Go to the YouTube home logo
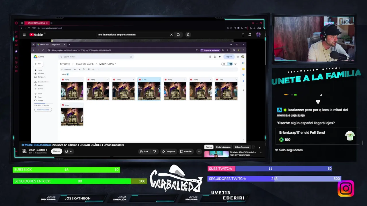367x206 pixels. tap(36, 35)
